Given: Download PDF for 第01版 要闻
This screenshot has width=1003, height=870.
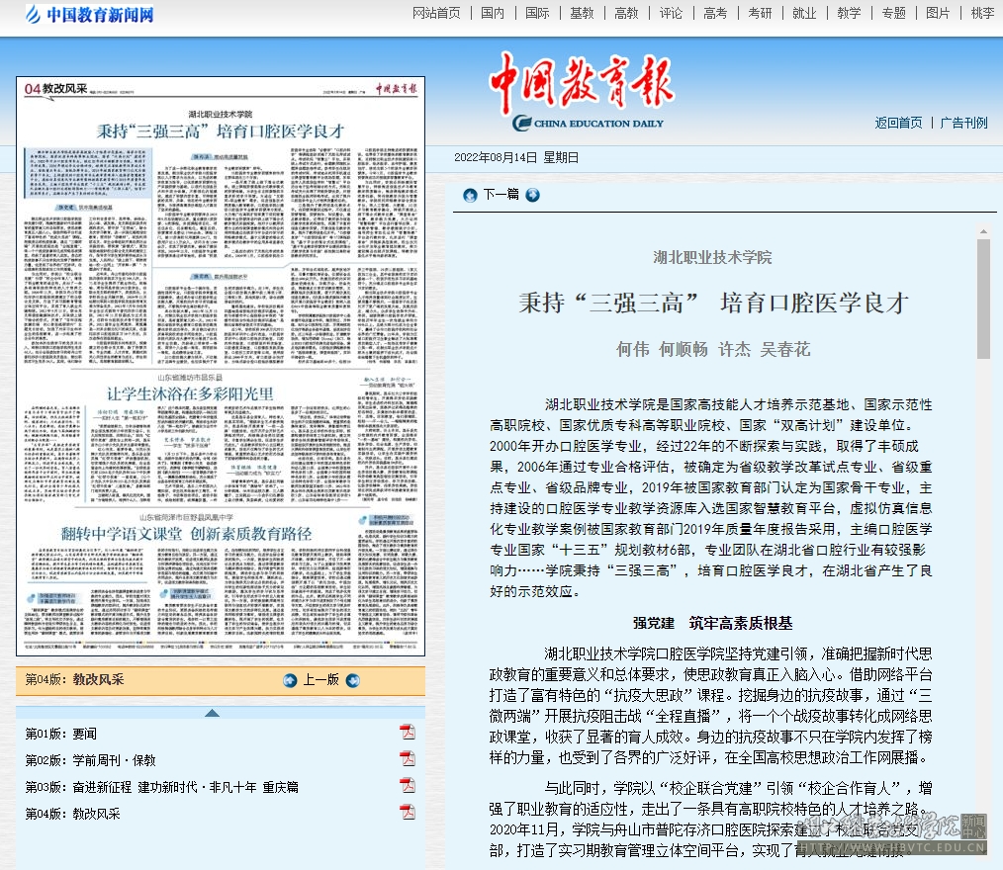Looking at the screenshot, I should pos(407,733).
